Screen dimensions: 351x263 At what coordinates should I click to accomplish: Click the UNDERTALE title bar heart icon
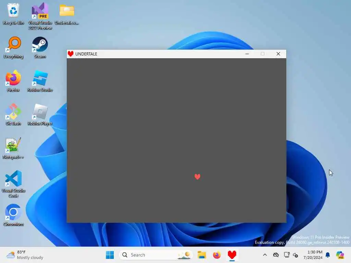click(x=71, y=54)
